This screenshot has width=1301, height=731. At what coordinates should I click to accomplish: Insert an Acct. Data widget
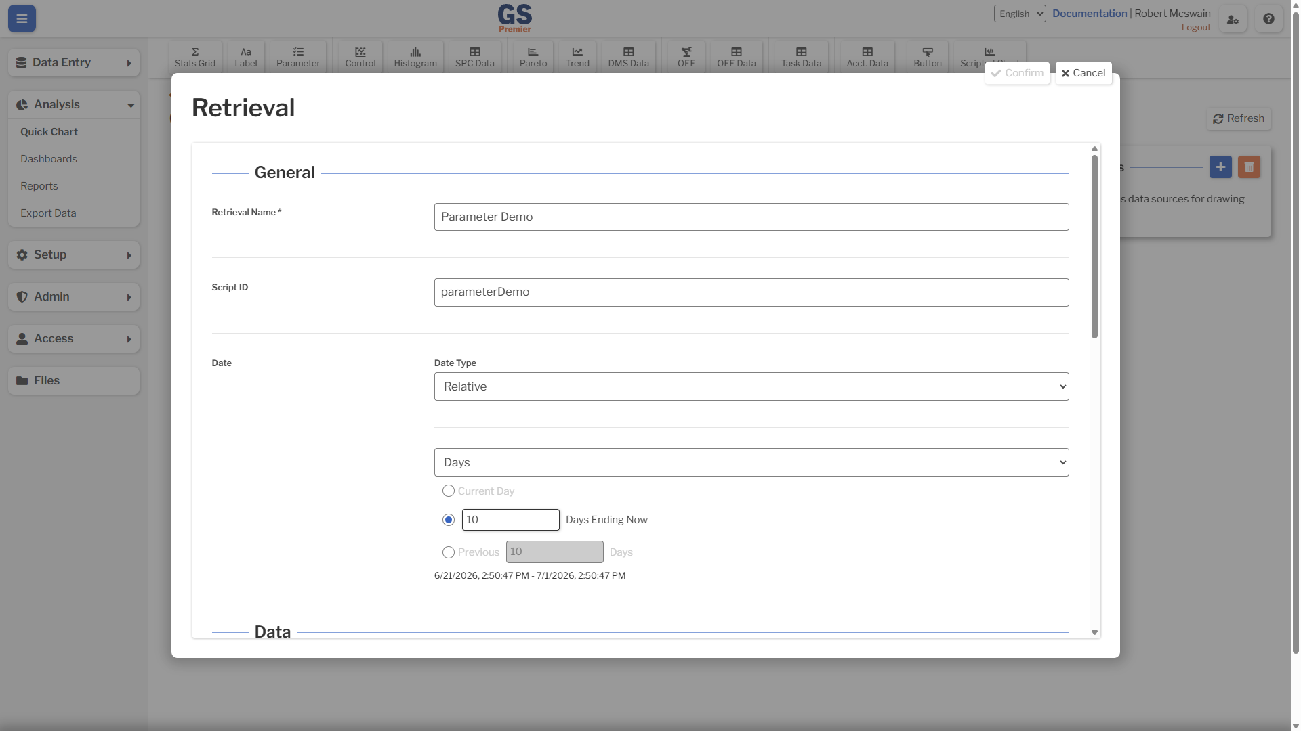tap(867, 57)
